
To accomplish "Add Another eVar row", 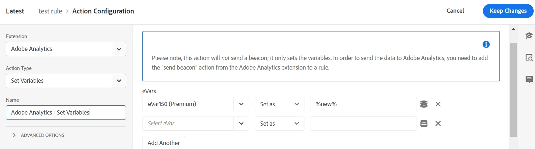I will click(164, 143).
